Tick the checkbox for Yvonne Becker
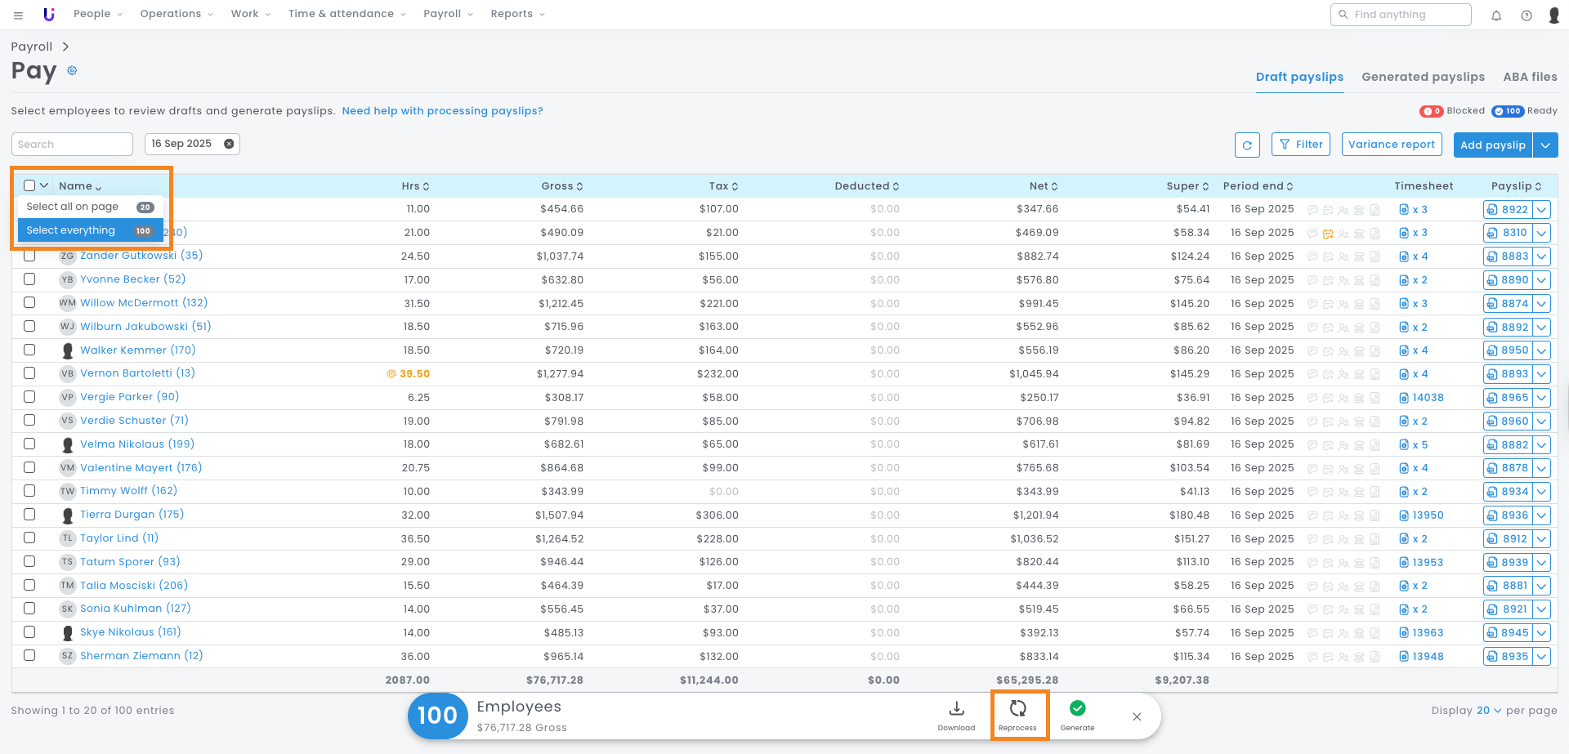The width and height of the screenshot is (1569, 754). tap(29, 279)
